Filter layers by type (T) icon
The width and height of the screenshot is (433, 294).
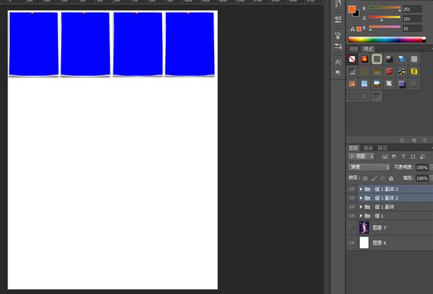[x=403, y=157]
